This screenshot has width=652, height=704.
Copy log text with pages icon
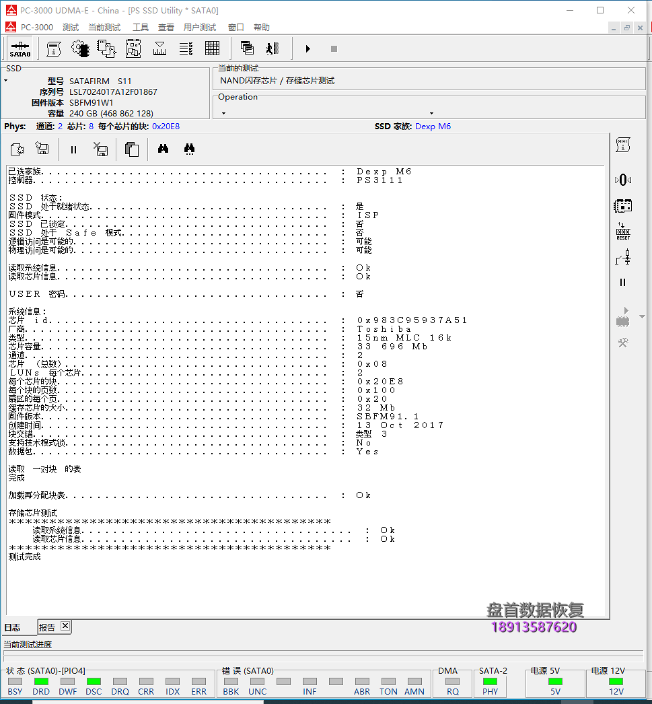132,149
